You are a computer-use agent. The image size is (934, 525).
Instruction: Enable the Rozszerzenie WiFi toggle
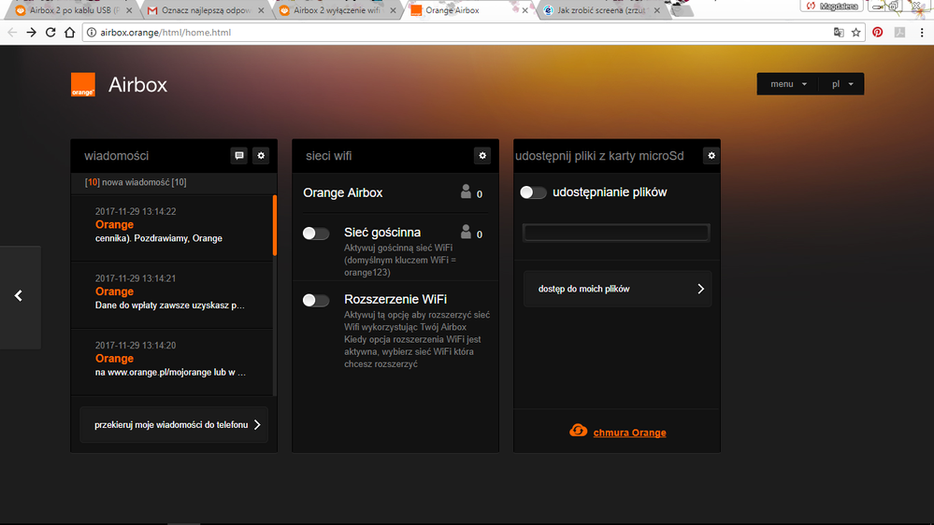coord(316,301)
